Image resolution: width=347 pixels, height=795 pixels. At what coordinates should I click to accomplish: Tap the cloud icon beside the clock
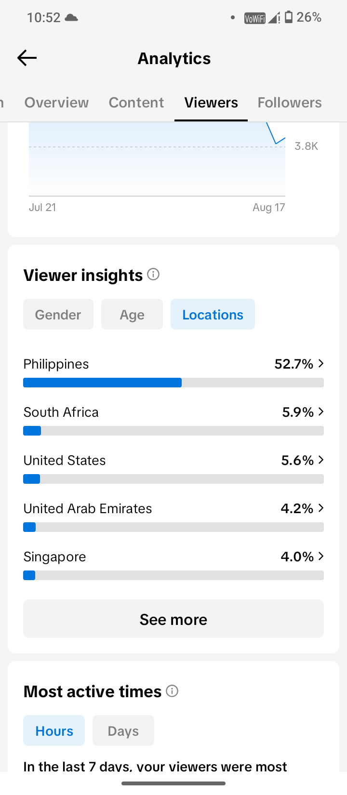click(x=71, y=18)
